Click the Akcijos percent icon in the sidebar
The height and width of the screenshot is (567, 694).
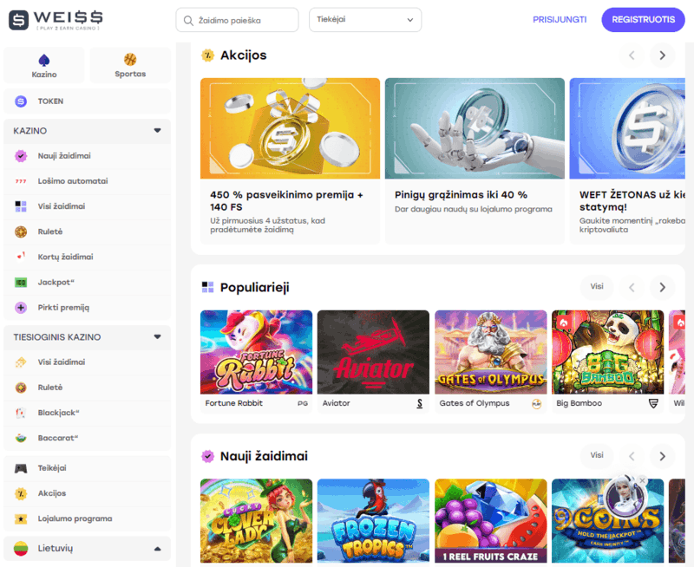point(21,493)
